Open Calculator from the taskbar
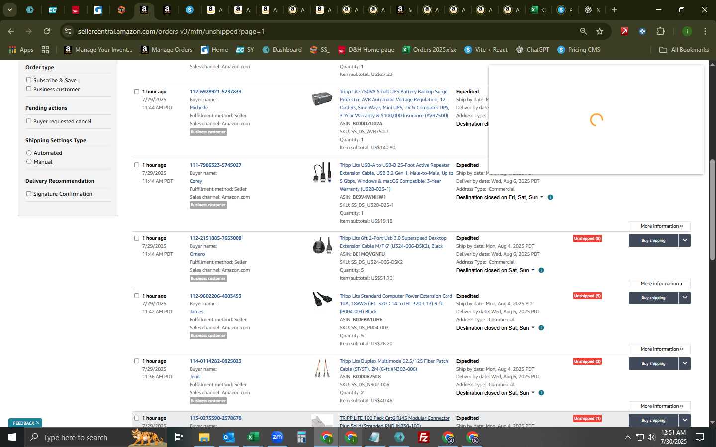This screenshot has height=447, width=716. (x=301, y=437)
